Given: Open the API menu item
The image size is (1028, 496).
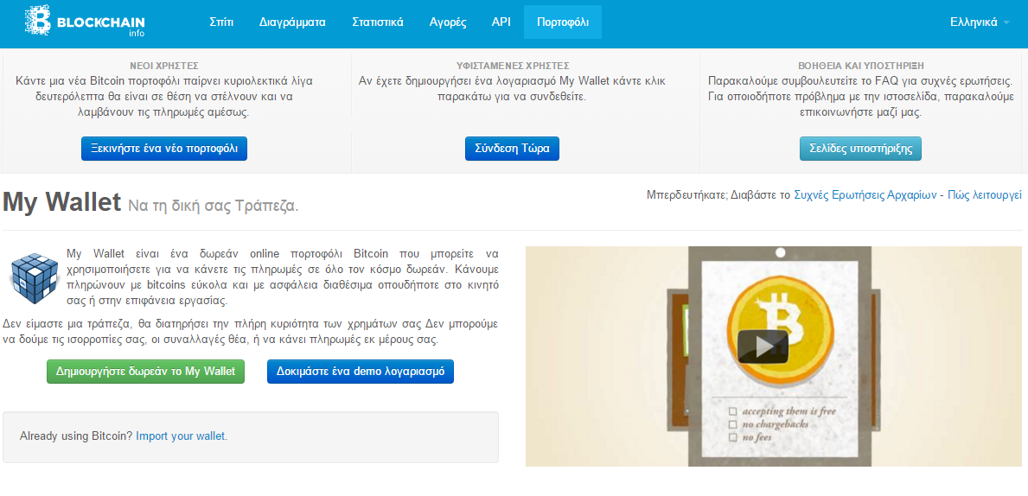Looking at the screenshot, I should click(501, 22).
